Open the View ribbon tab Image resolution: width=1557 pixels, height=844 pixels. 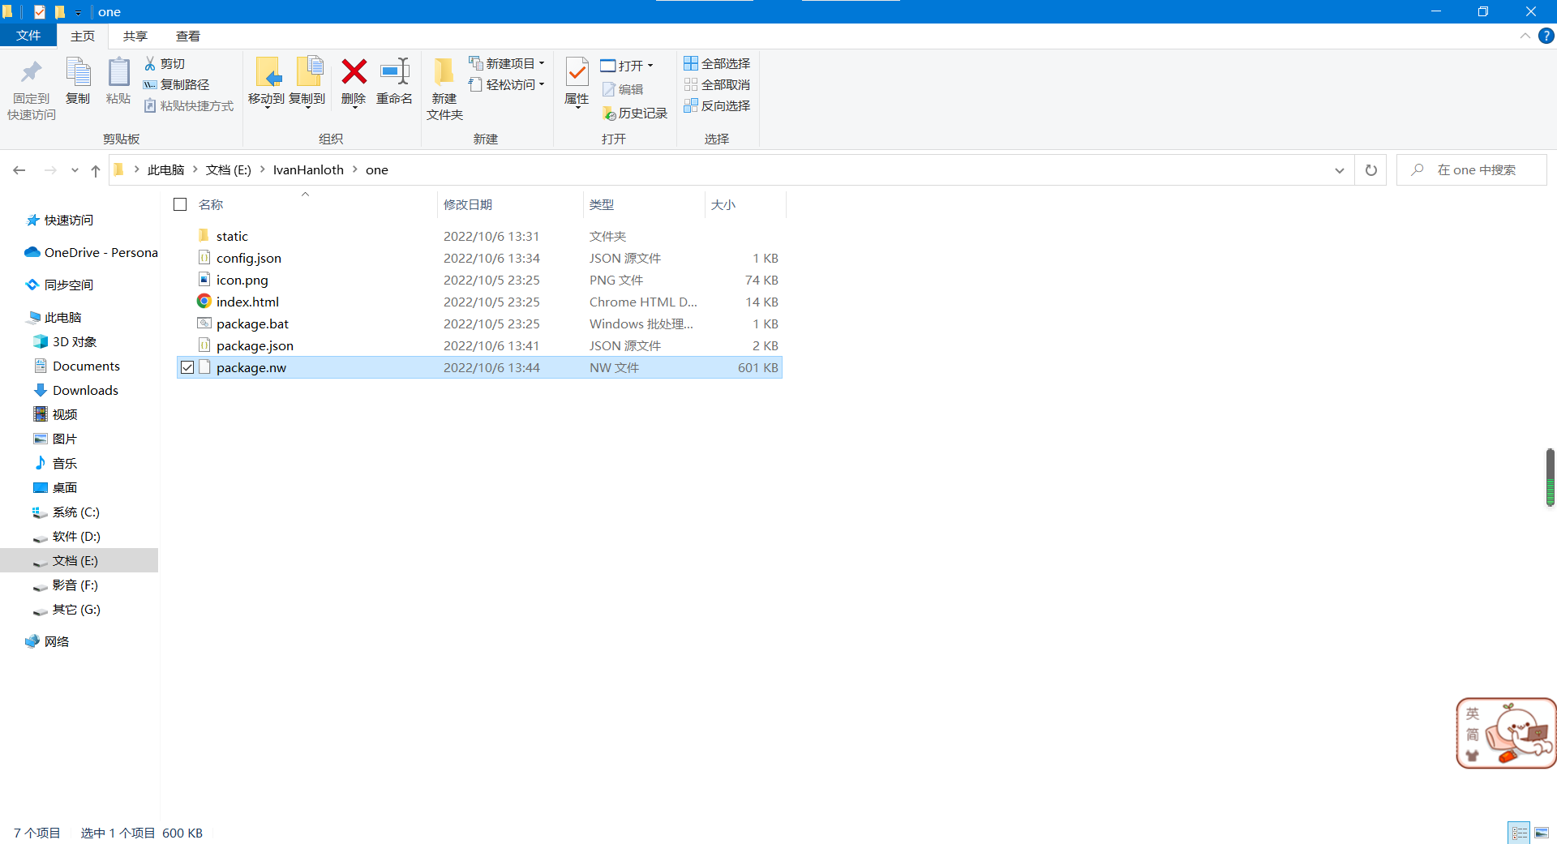click(x=188, y=36)
